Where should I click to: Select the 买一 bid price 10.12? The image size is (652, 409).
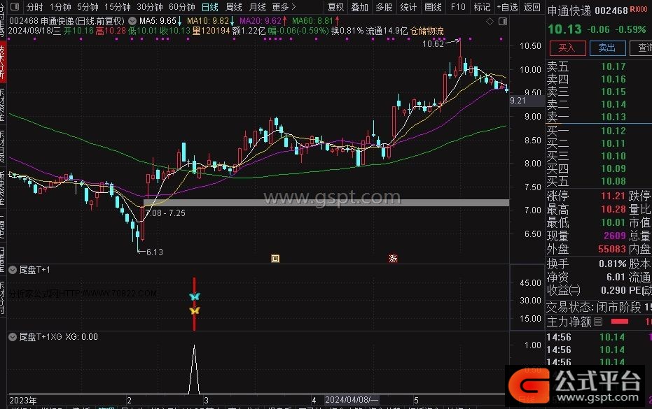(613, 131)
